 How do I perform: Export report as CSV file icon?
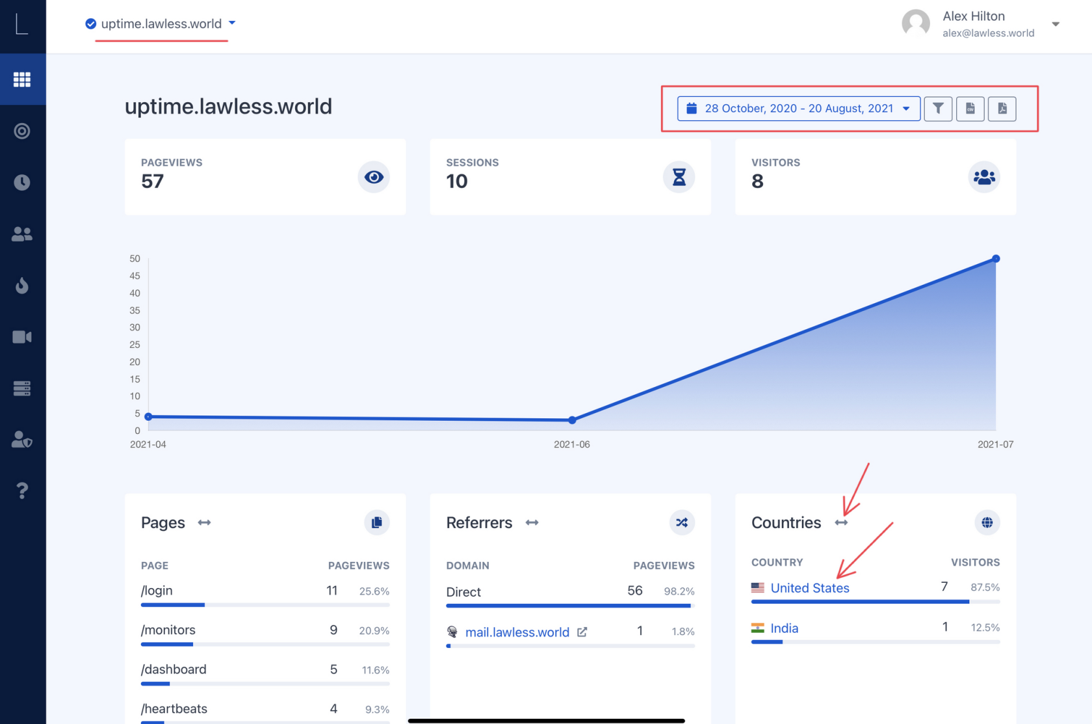point(970,109)
